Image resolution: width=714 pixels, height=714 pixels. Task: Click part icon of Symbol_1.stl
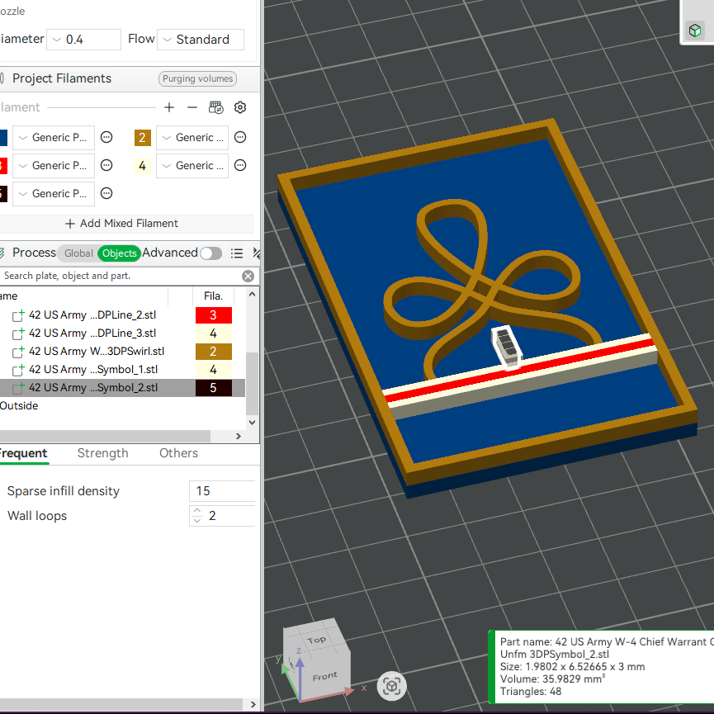click(x=18, y=370)
